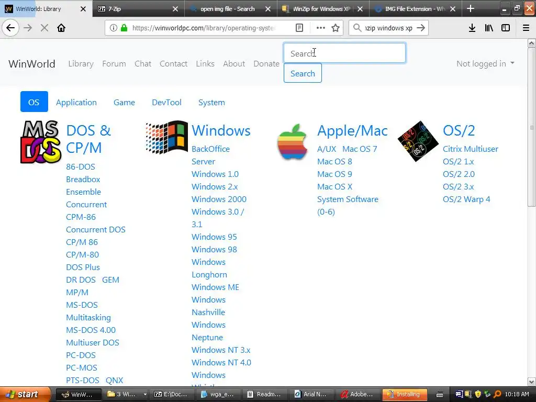This screenshot has height=402, width=536.
Task: Click the WinWorld search input field
Action: (344, 53)
